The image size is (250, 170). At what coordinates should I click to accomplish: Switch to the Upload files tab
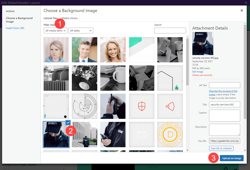pos(51,18)
